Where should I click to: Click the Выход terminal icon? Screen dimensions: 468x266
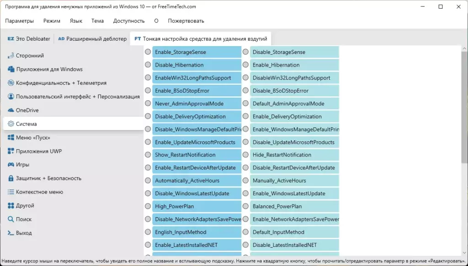(x=11, y=233)
